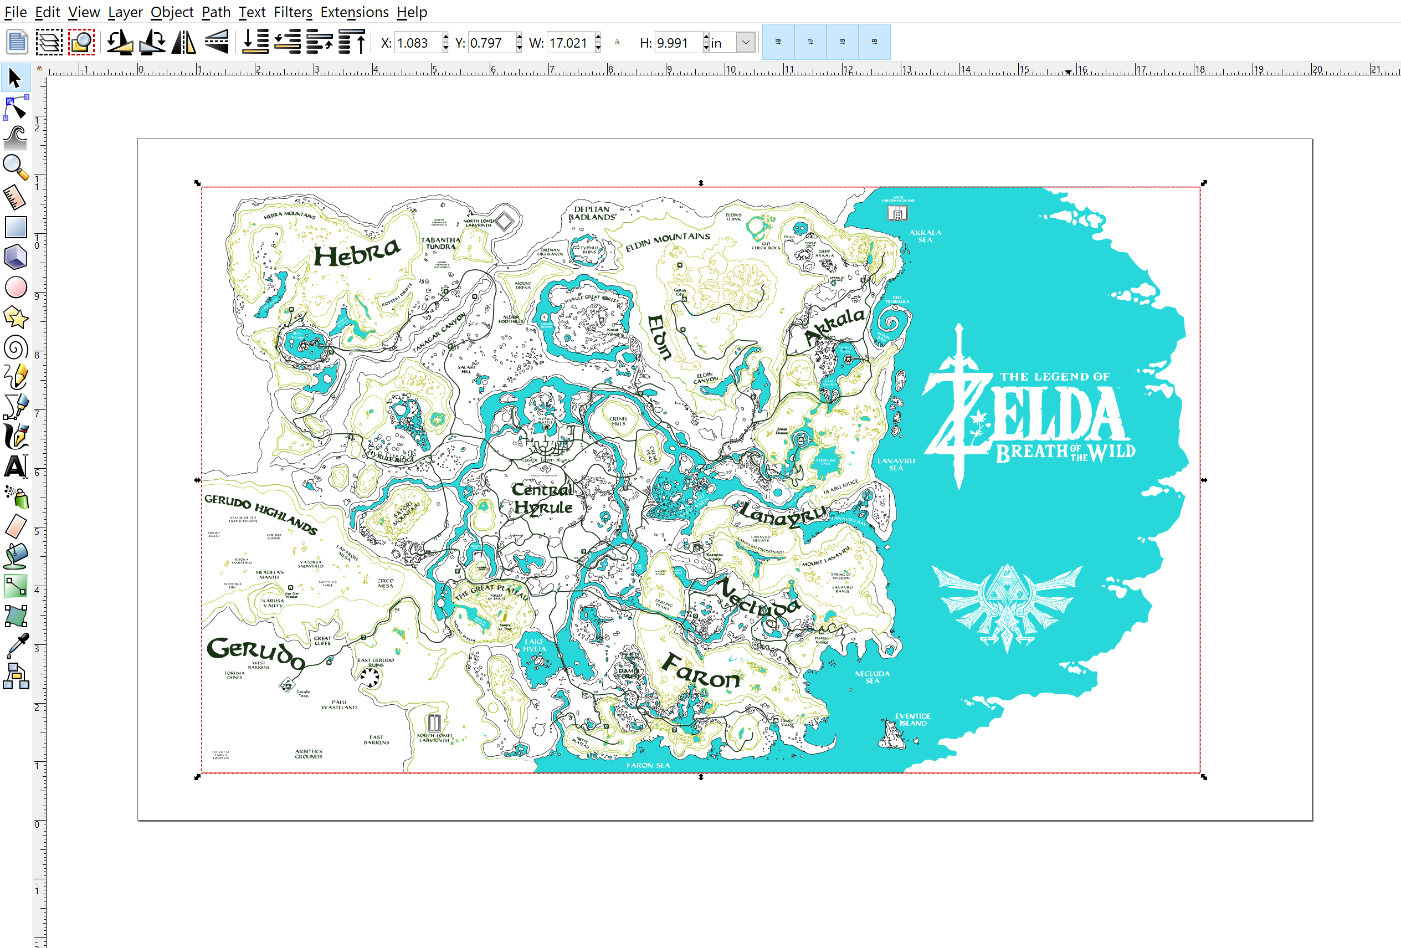Click the W width input field

pyautogui.click(x=569, y=43)
